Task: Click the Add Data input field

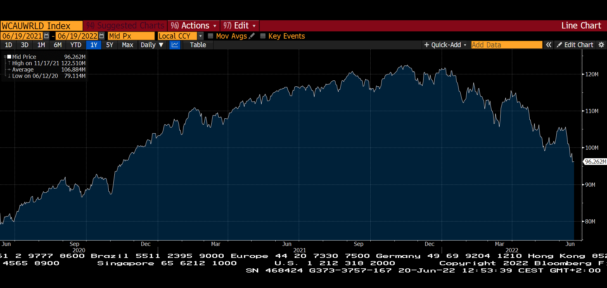Action: click(506, 45)
